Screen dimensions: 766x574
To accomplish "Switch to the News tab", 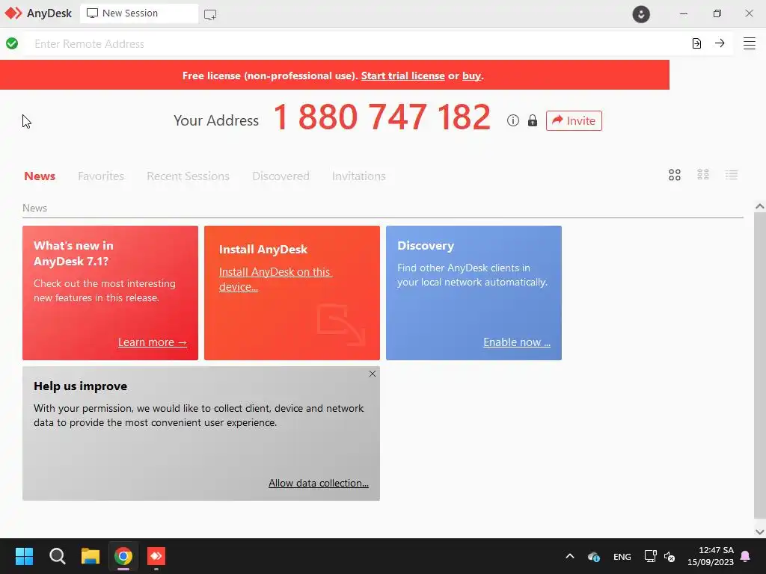I will [x=40, y=176].
